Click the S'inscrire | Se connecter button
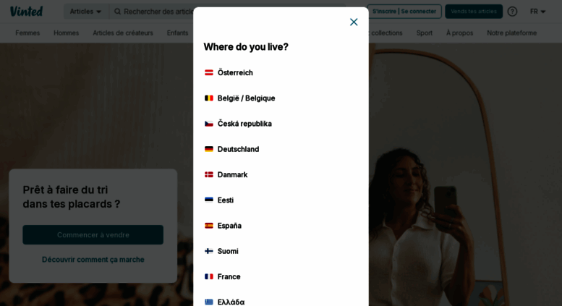The height and width of the screenshot is (306, 562). point(404,12)
